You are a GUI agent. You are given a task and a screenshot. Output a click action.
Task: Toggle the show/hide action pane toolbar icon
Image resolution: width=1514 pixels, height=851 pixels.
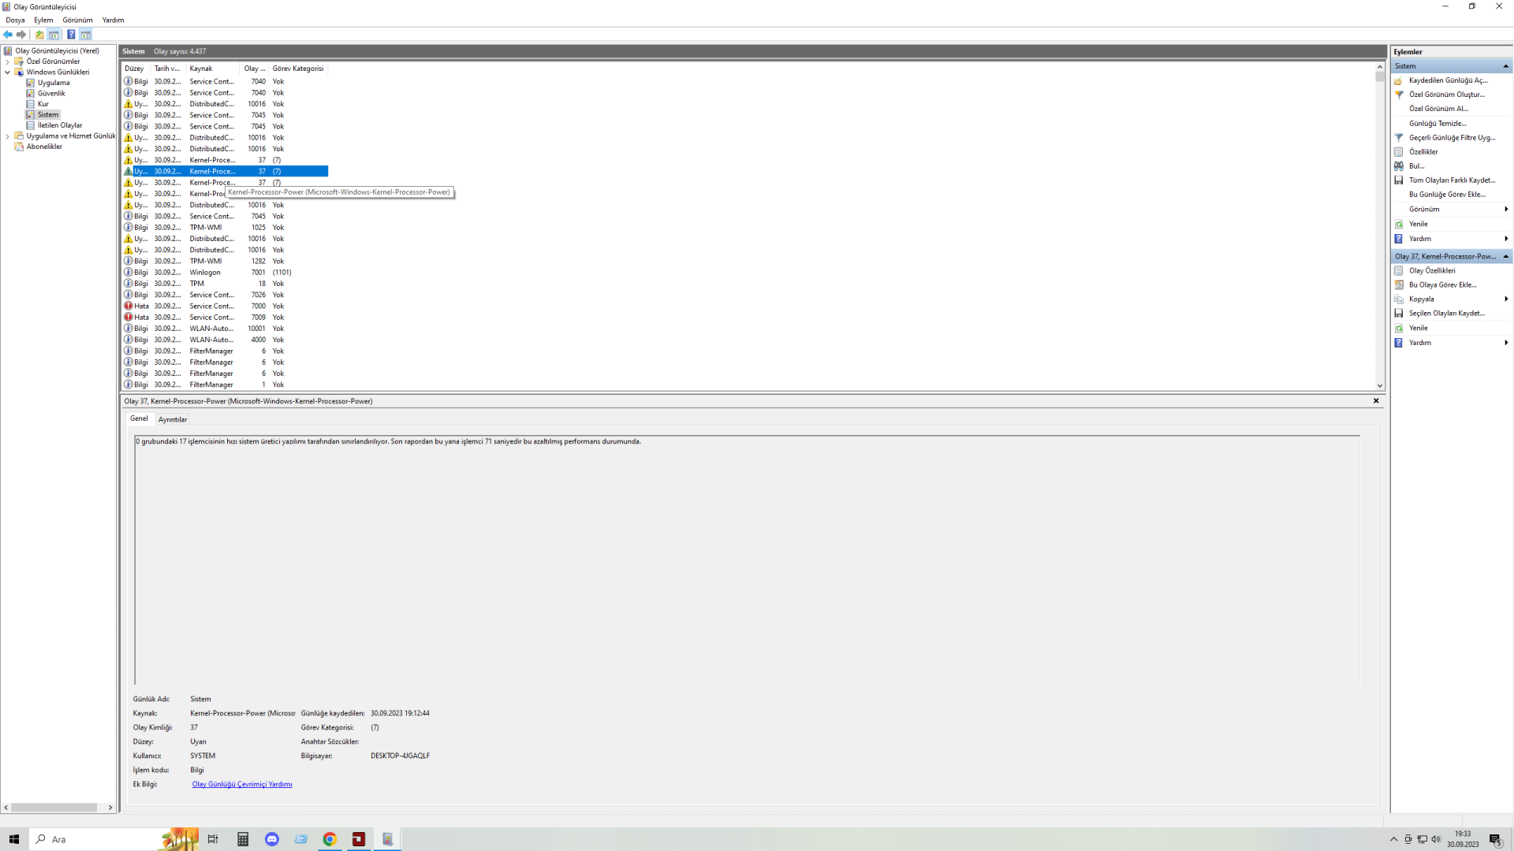86,35
